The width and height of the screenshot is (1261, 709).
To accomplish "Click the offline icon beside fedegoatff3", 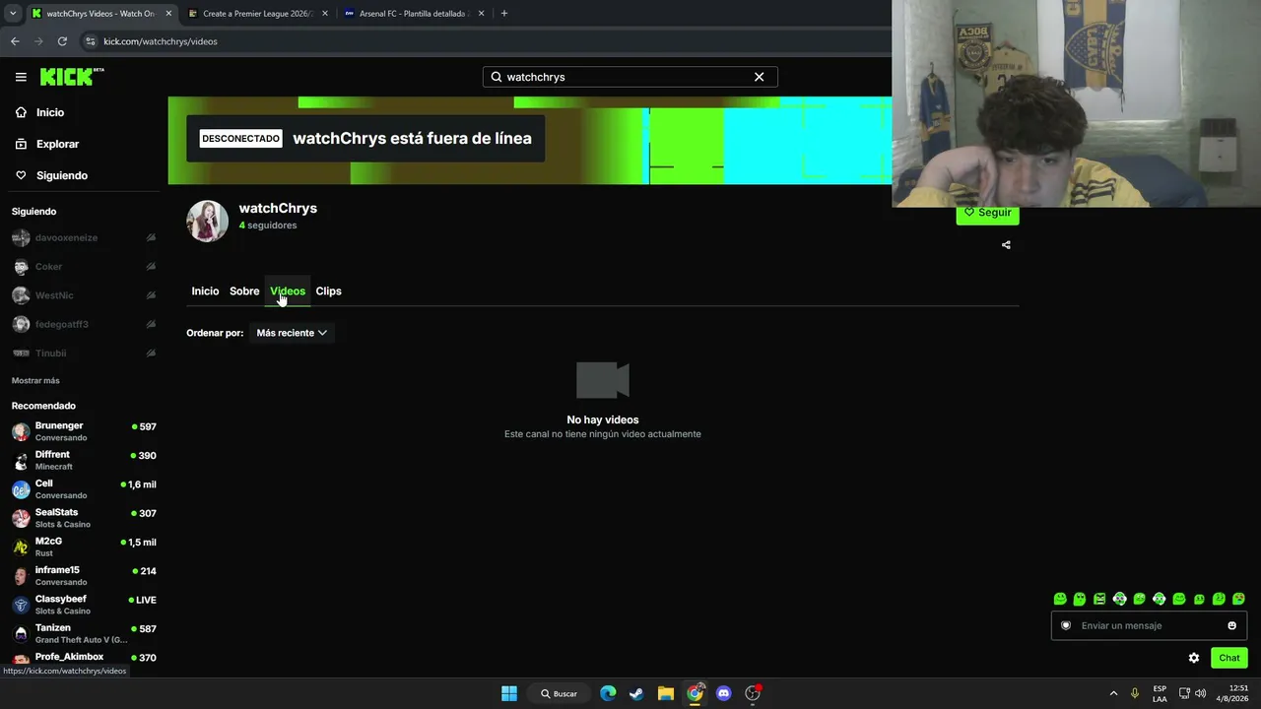I will 151,324.
